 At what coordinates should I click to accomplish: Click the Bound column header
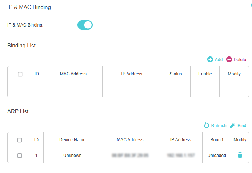(217, 140)
